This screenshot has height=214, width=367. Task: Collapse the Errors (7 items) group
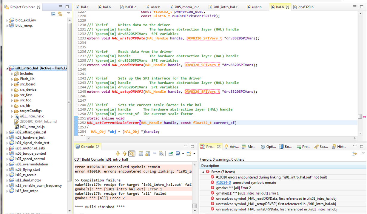click(203, 172)
